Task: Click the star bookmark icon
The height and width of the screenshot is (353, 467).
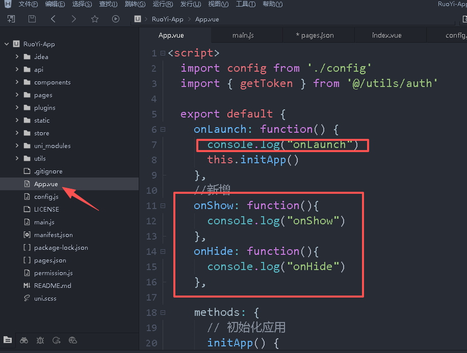Action: [x=94, y=19]
